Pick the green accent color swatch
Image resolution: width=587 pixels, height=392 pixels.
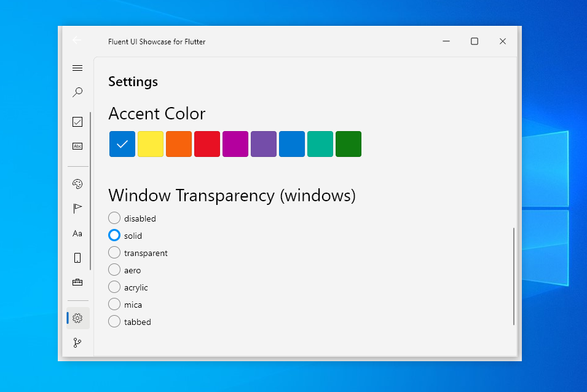(x=348, y=143)
